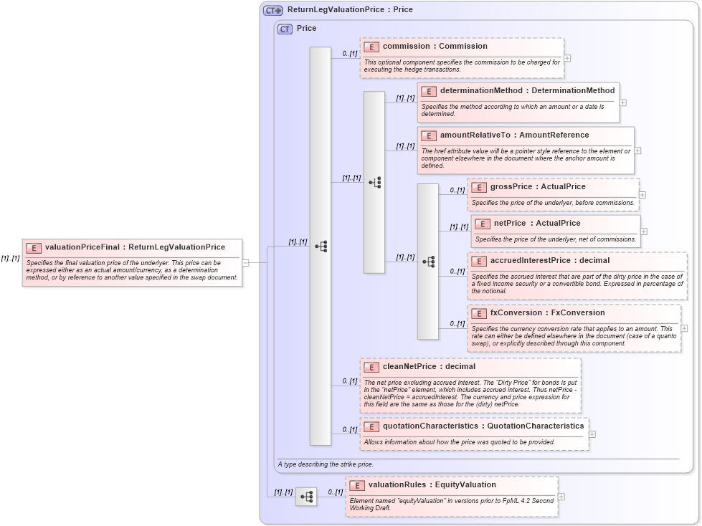Expand the quotationCharacteristics element
Image resolution: width=702 pixels, height=526 pixels.
591,434
